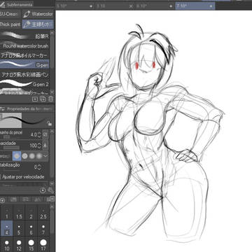Click the duplicate subtool icon
252x252 pixels.
43,99
